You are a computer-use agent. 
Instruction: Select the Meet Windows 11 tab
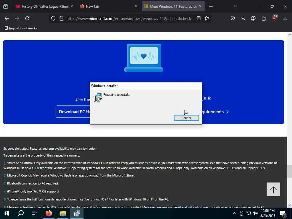point(173,6)
